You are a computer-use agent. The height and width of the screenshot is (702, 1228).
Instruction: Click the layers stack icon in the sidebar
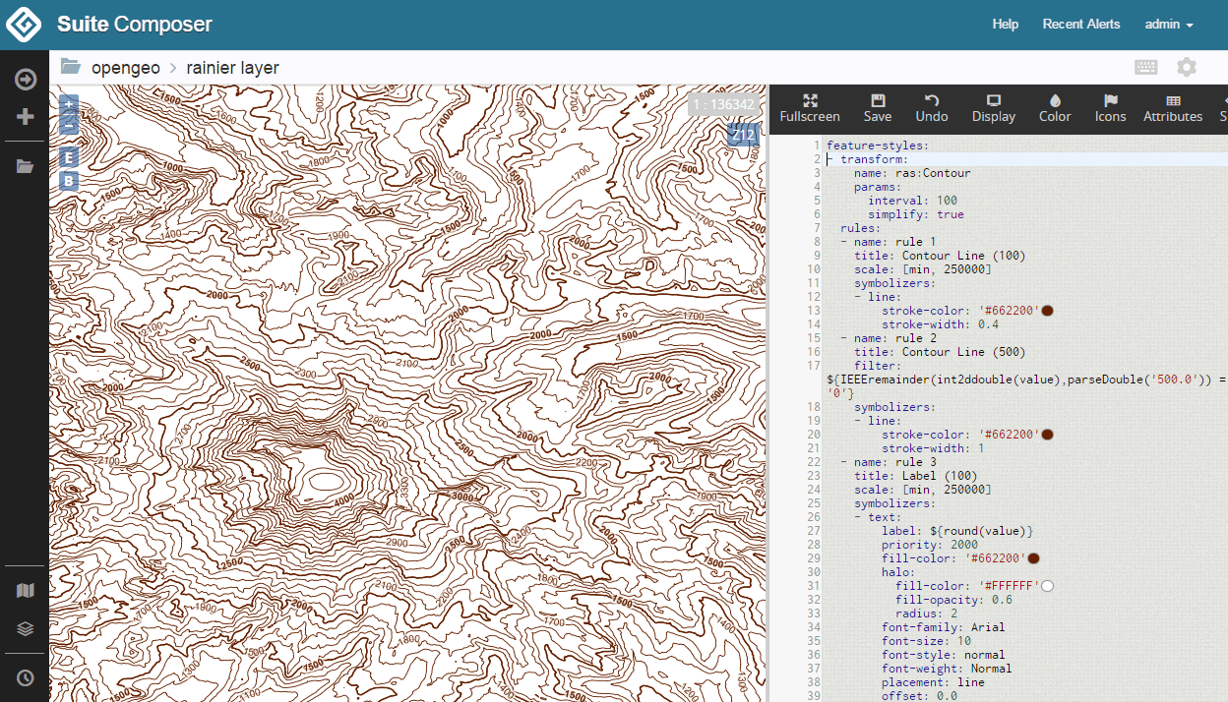26,628
